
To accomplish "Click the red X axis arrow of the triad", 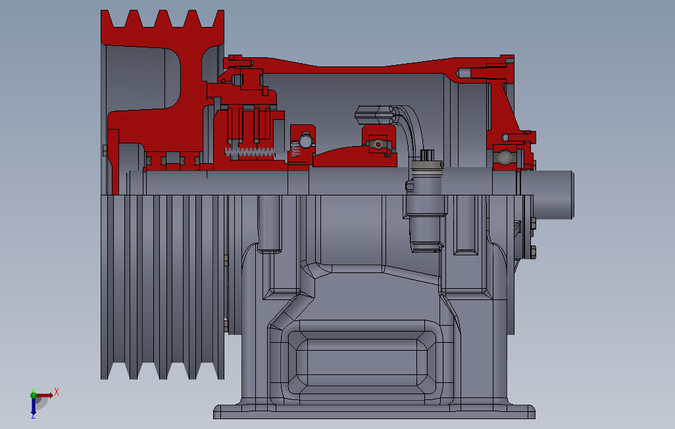I will pos(44,395).
